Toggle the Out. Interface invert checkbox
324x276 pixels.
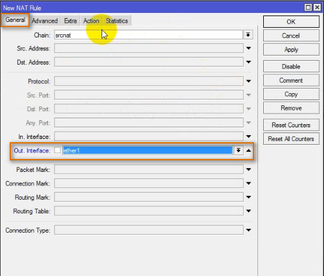tap(58, 150)
